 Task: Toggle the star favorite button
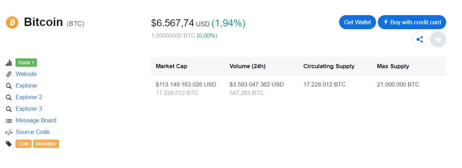(x=438, y=40)
